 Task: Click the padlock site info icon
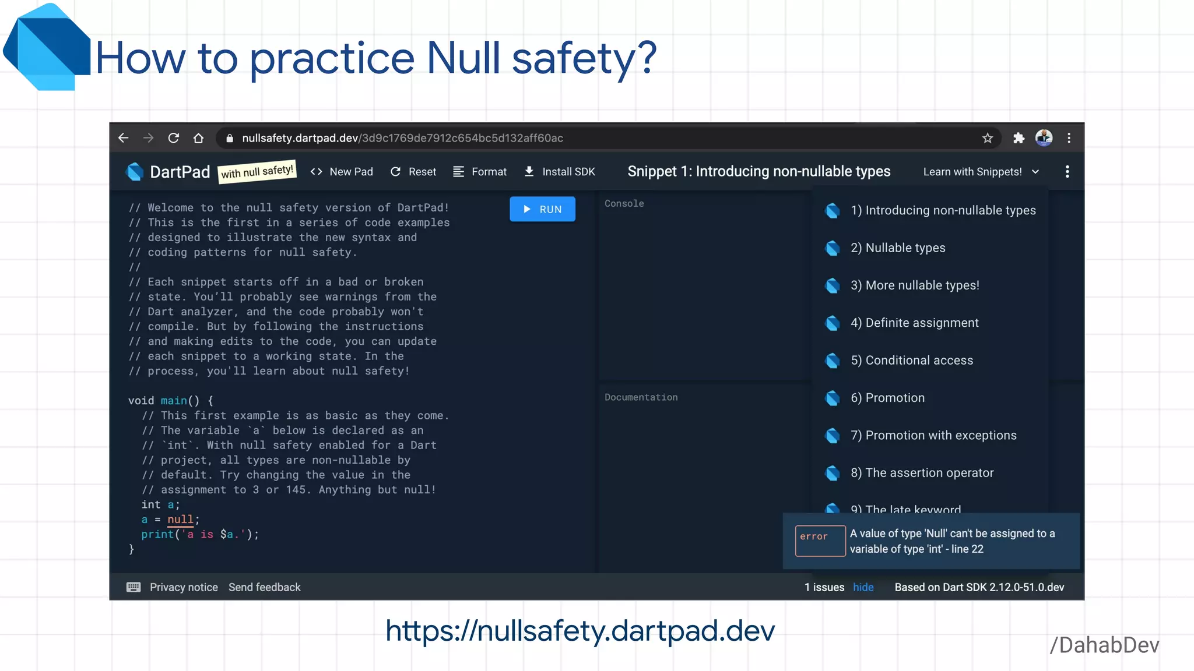pos(229,138)
